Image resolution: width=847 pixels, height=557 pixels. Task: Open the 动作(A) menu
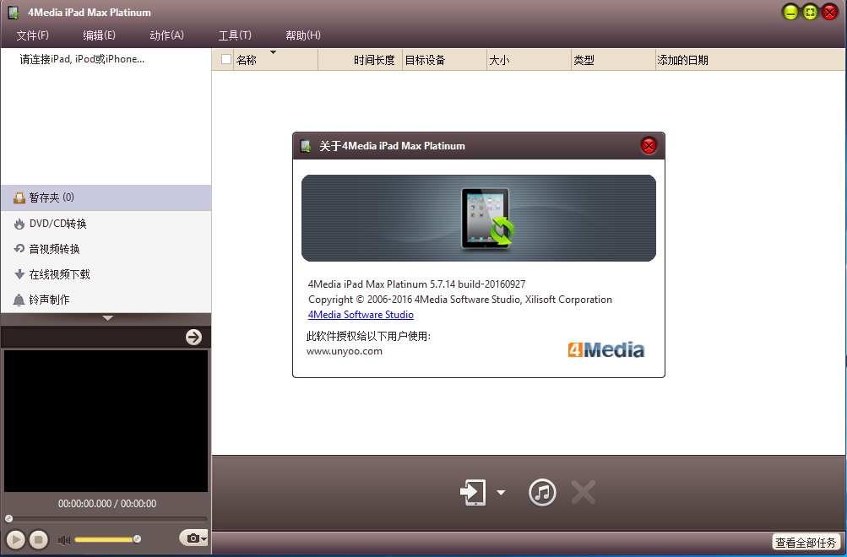(166, 35)
